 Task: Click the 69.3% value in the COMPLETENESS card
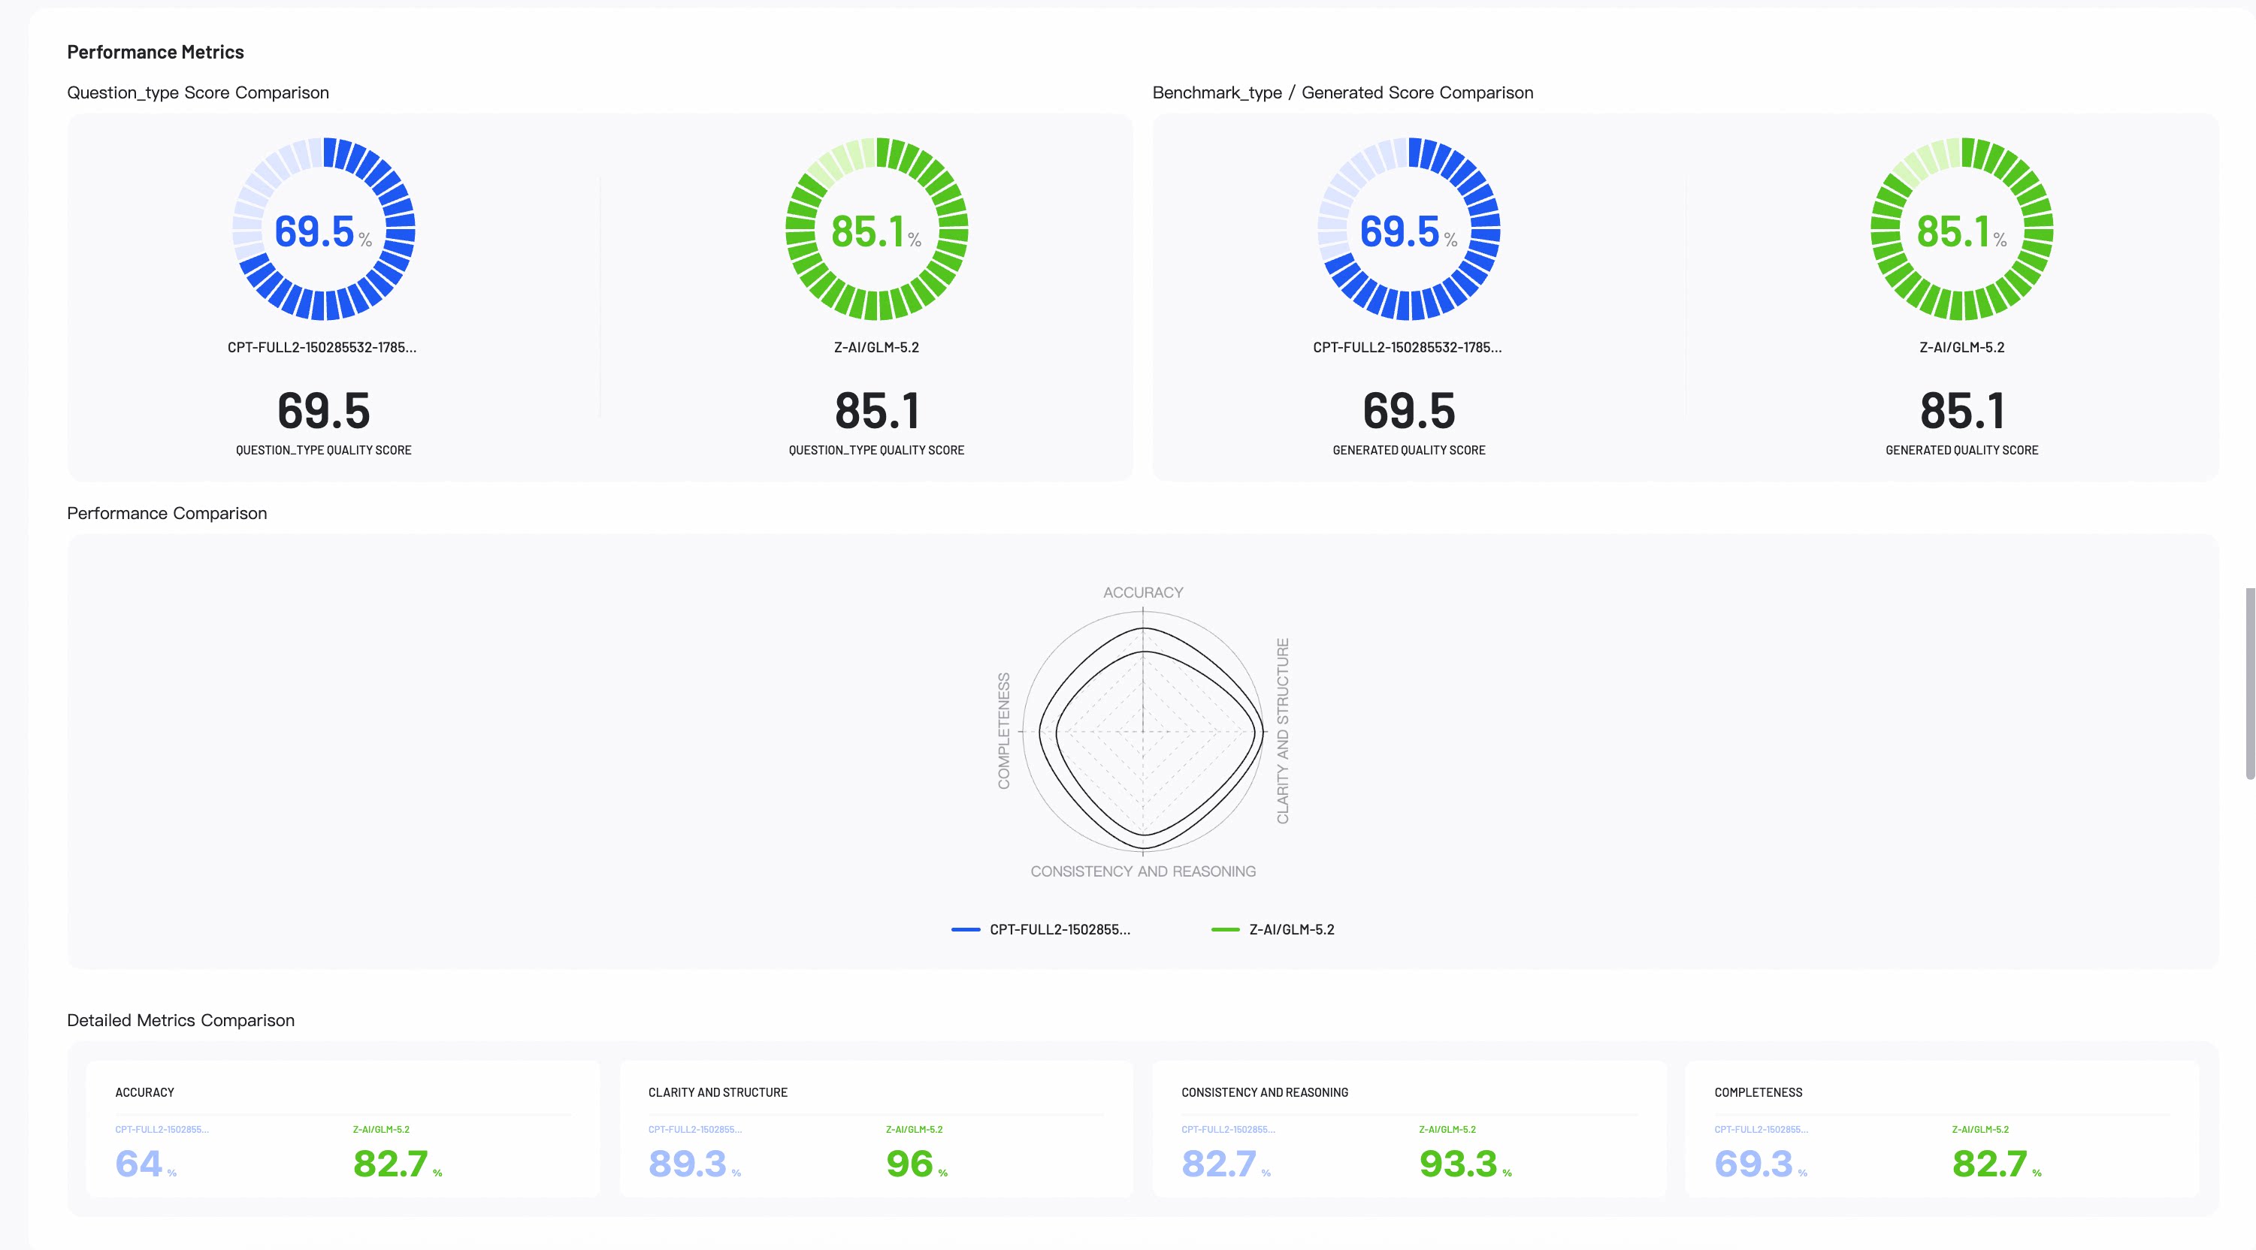pos(1762,1164)
